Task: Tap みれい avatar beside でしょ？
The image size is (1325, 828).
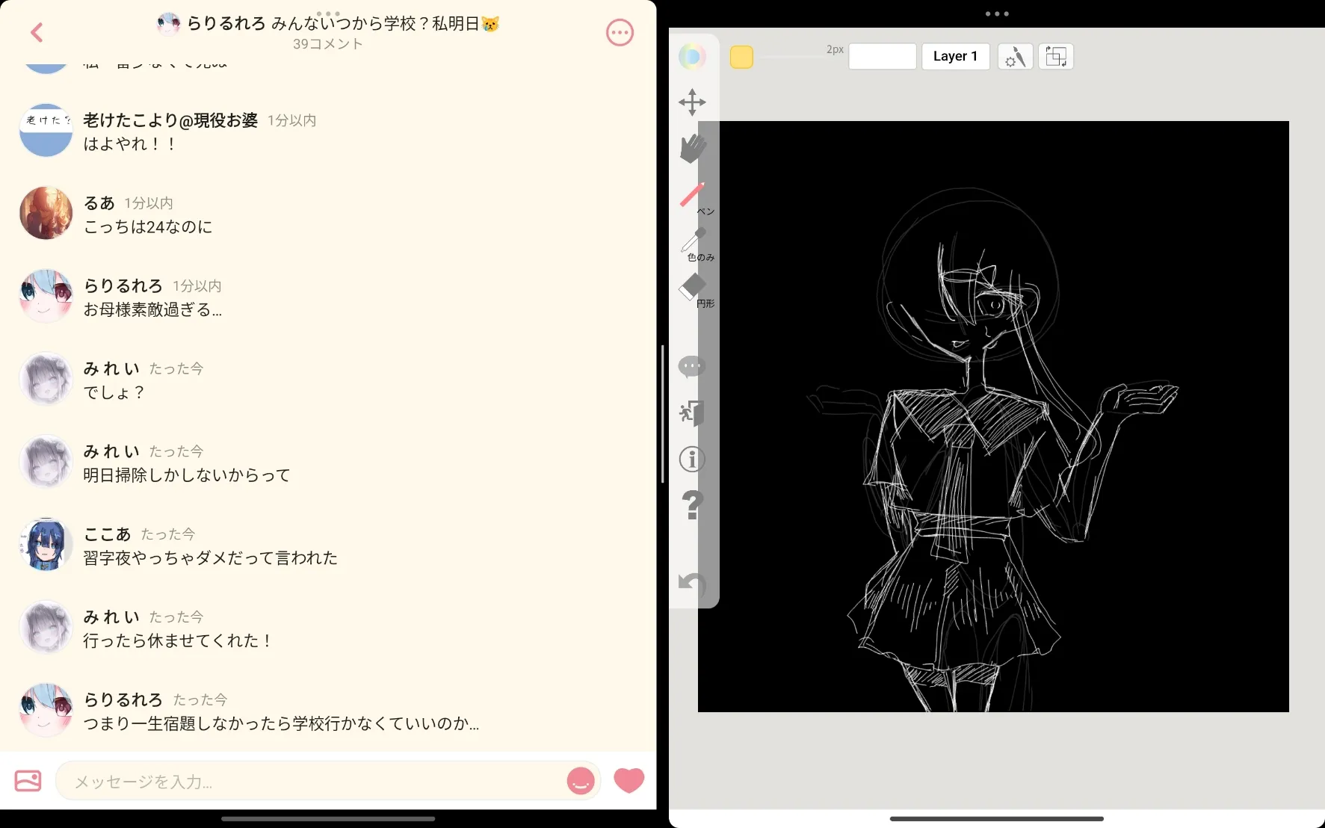Action: coord(46,379)
